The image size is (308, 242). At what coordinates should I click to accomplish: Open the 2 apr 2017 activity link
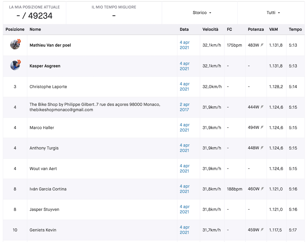tap(185, 107)
